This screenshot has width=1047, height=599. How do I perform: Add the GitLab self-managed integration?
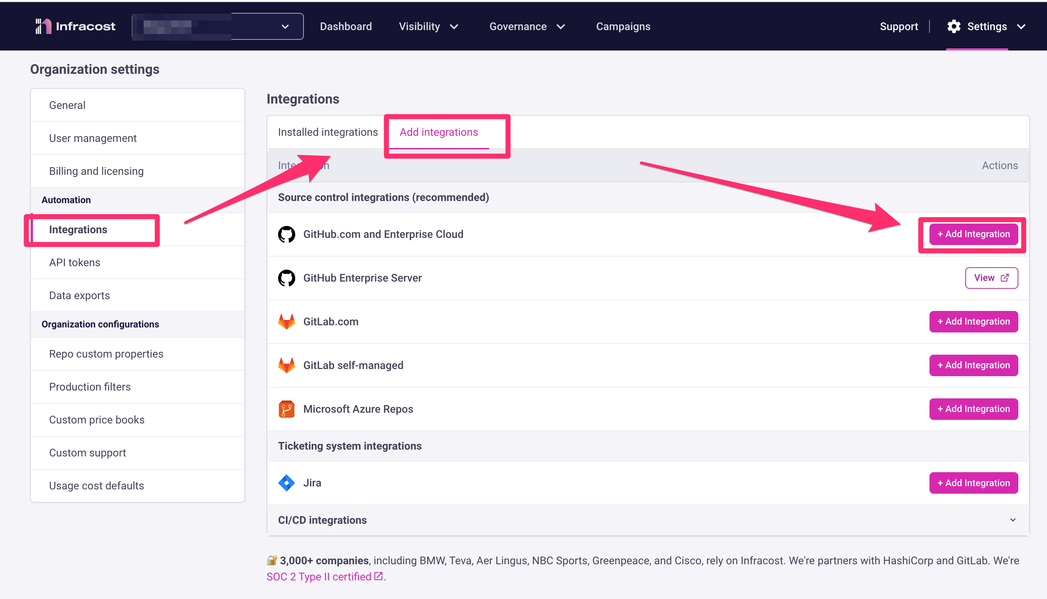pos(973,365)
